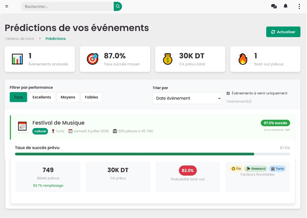Click 'Taux de succès prévu' label
The image size is (307, 218).
(37, 148)
